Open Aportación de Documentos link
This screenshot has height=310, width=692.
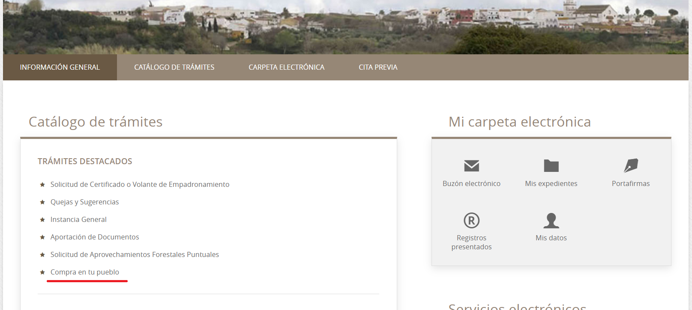click(95, 237)
